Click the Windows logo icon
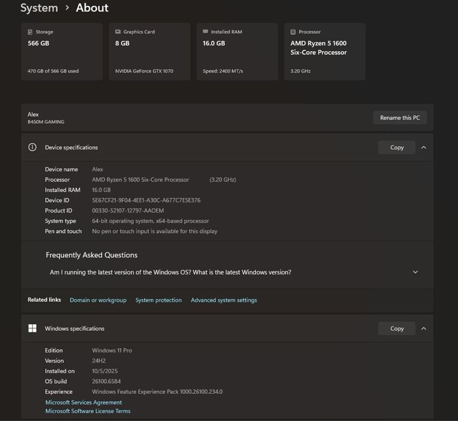Screen dimensions: 458x421 [x=33, y=328]
